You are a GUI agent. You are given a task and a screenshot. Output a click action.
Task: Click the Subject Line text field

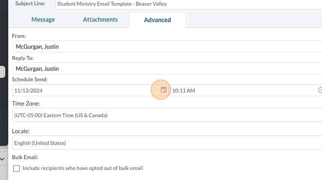coord(187,4)
